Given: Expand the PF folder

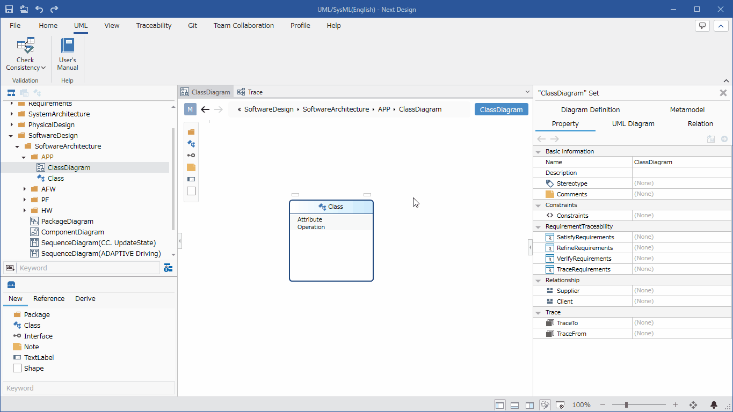Looking at the screenshot, I should click(x=25, y=200).
